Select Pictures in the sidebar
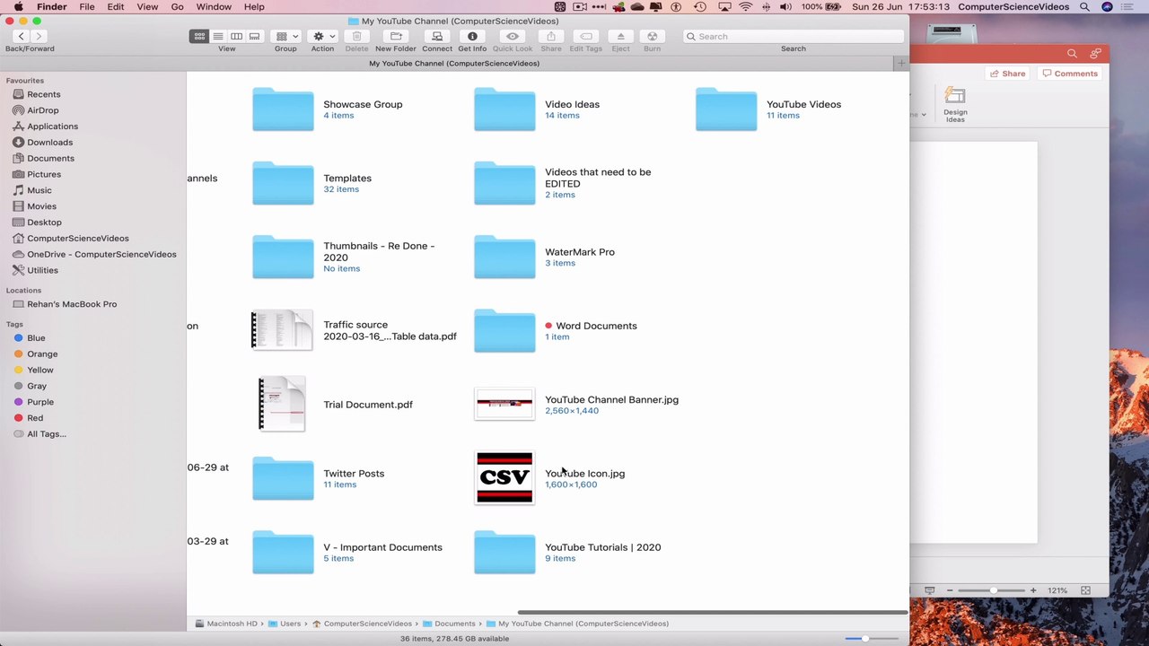Viewport: 1149px width, 646px height. (44, 174)
